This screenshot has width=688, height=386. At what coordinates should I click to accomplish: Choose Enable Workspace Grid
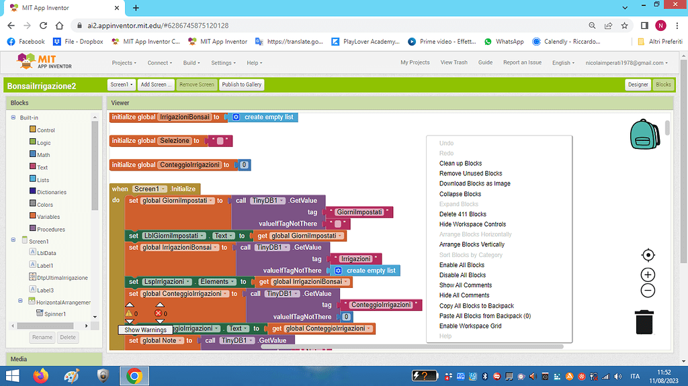[470, 326]
